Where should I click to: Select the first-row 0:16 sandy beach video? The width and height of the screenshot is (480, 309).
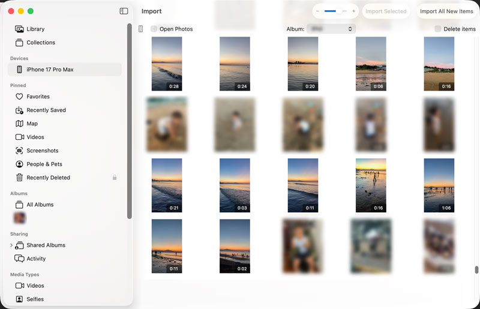[439, 64]
